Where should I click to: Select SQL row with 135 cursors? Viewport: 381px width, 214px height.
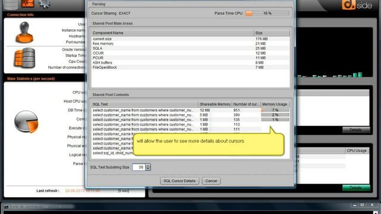coord(190,119)
